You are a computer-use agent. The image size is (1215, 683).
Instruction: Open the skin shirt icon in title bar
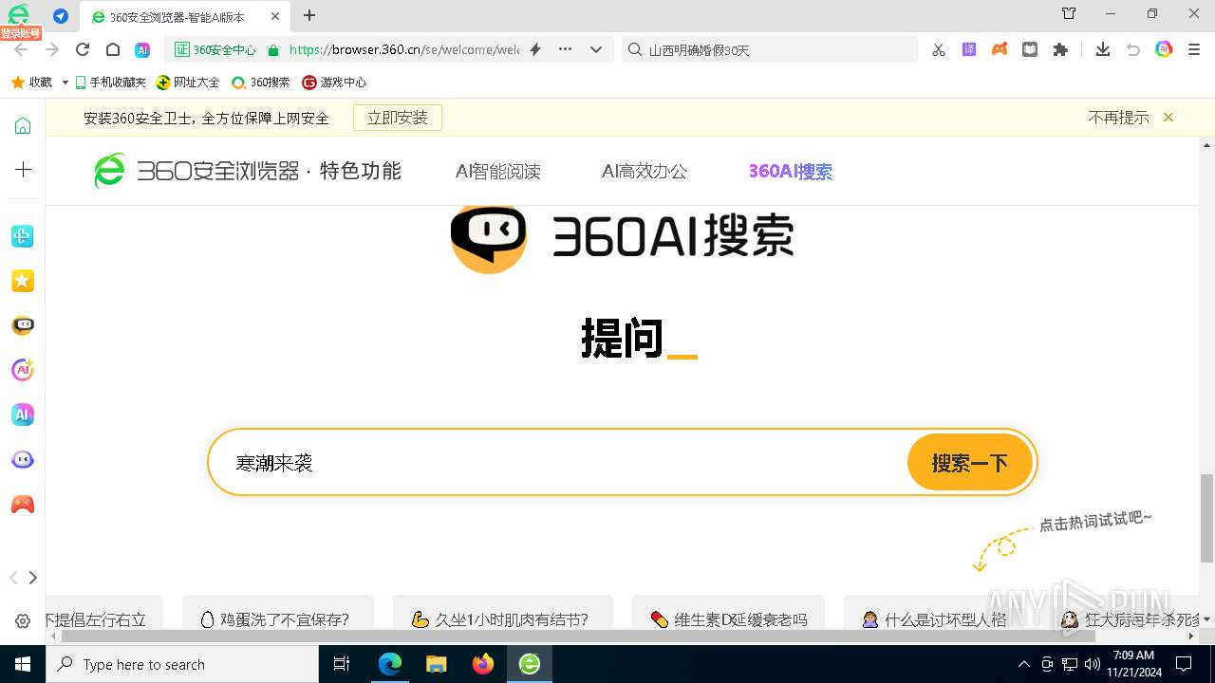click(1069, 13)
